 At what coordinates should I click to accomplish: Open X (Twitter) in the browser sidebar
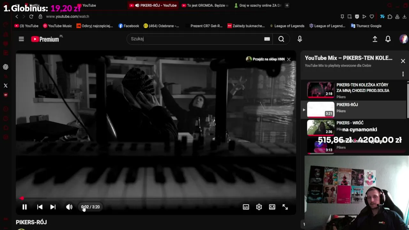(x=5, y=86)
